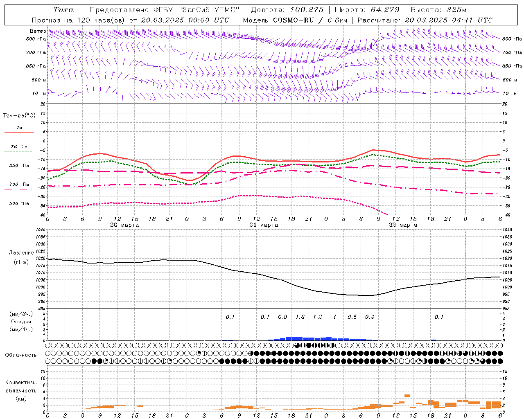Click precipitation value "0.5"
The width and height of the screenshot is (524, 419).
click(352, 317)
